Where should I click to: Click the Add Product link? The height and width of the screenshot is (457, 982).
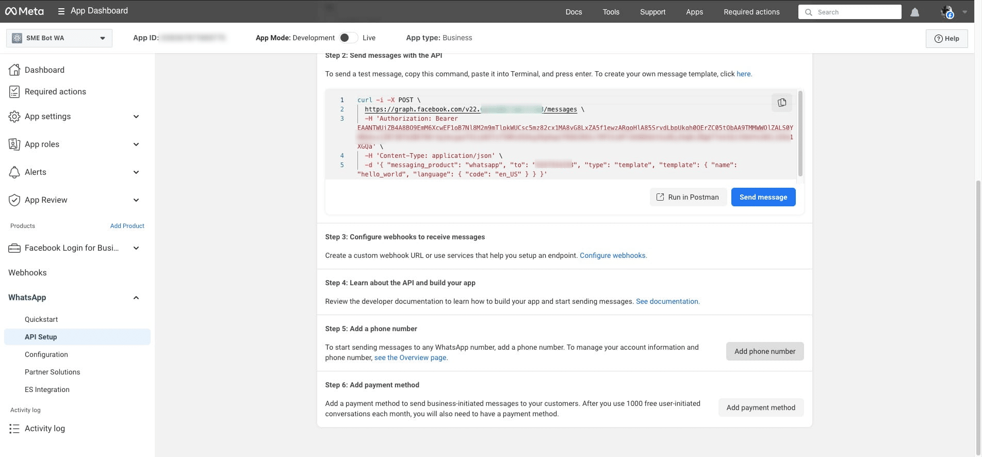point(127,226)
